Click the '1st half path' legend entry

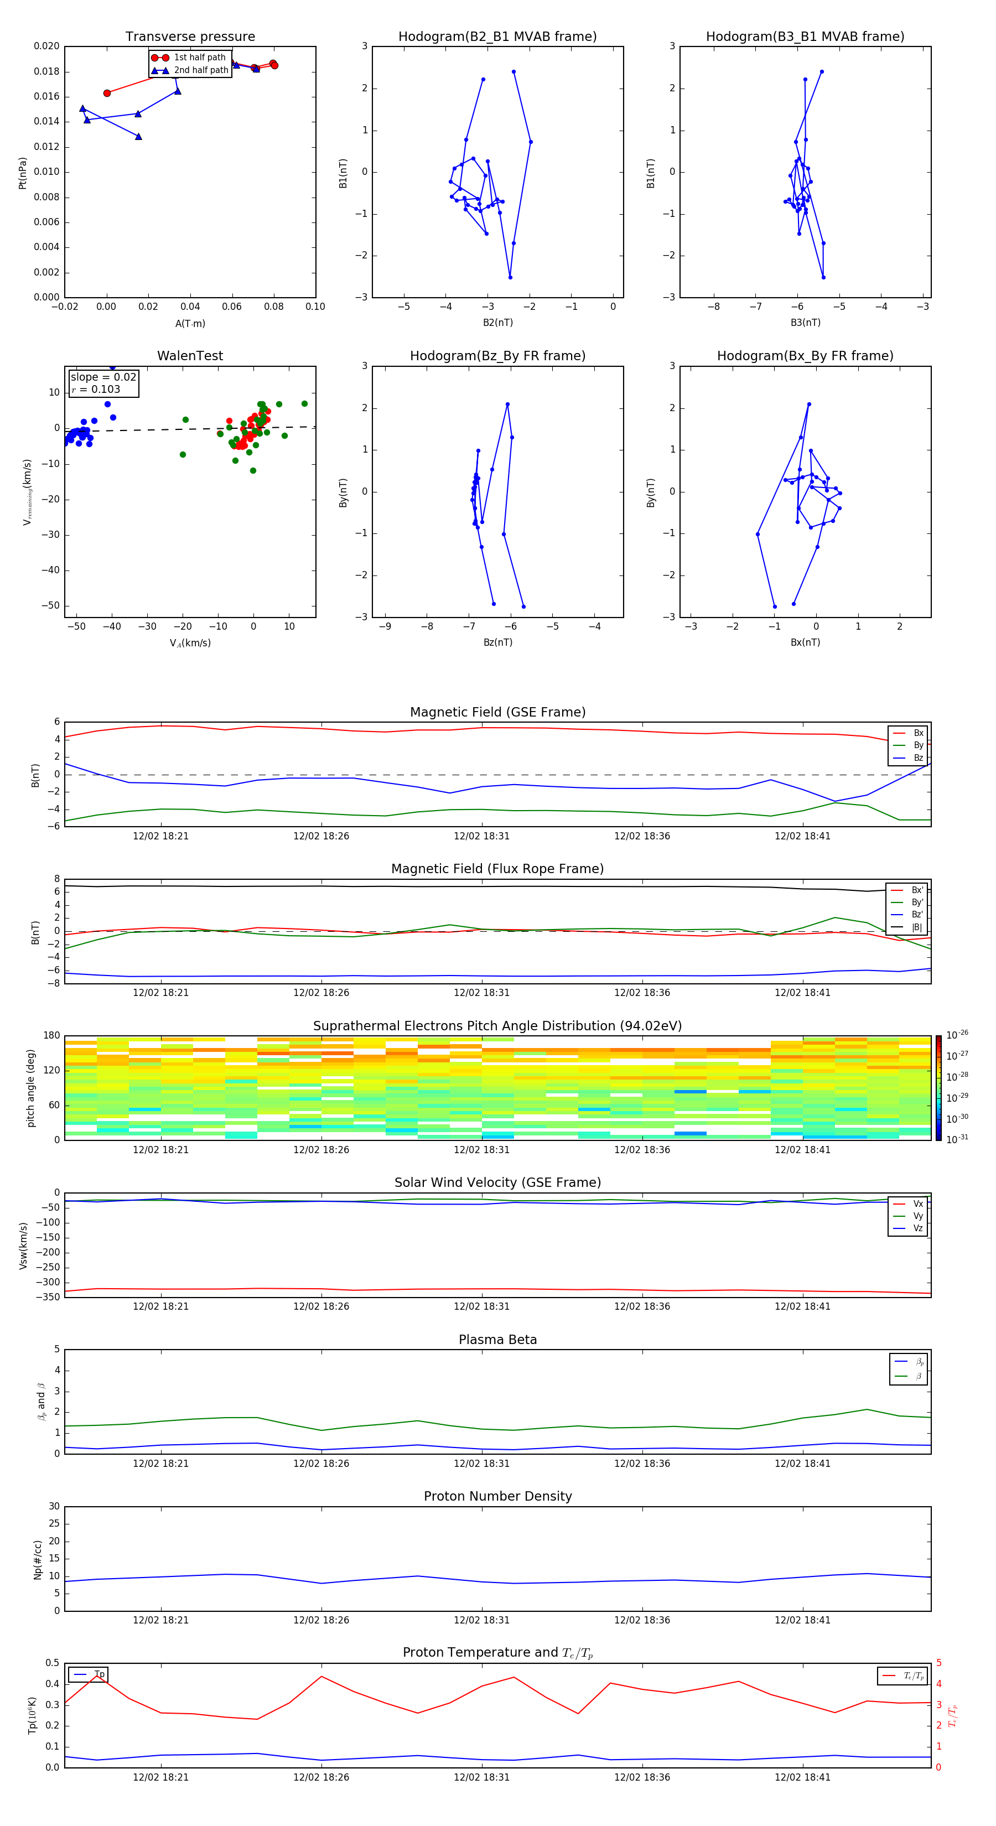[x=189, y=58]
